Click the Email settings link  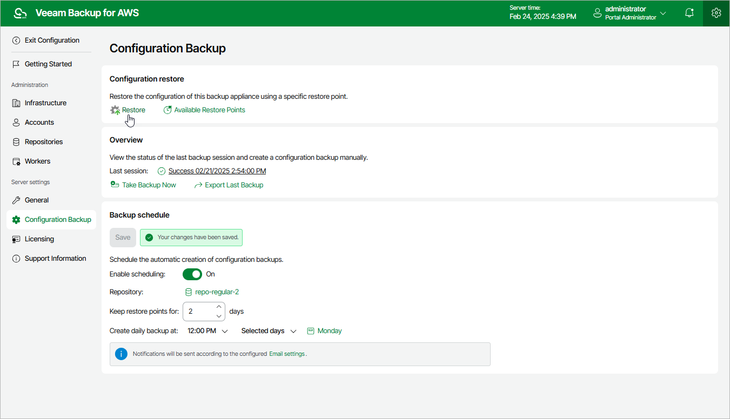287,354
